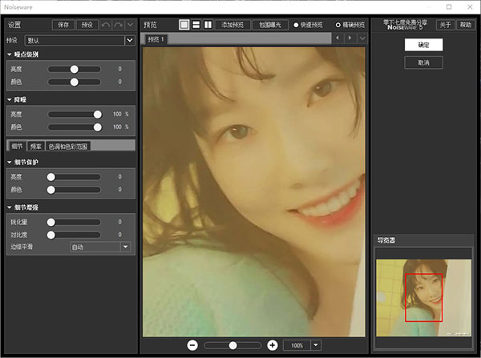Select the 精确预览 radio button
The width and height of the screenshot is (481, 358).
point(338,25)
